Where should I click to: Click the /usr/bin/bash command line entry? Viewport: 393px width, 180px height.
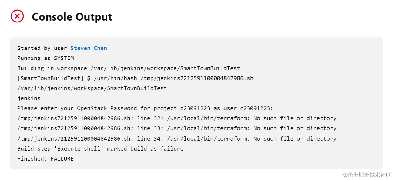point(135,78)
